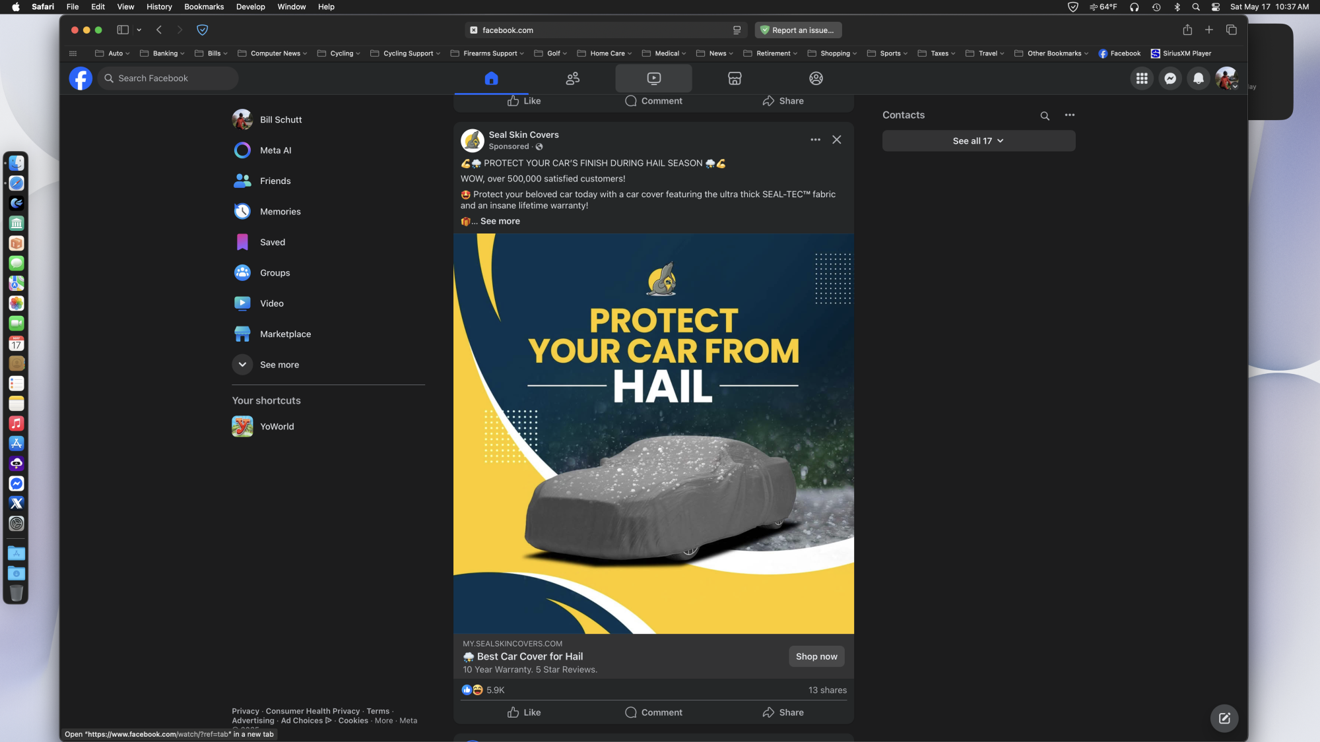Click the compose pencil icon at bottom right
Screen dimensions: 1320x742
coord(1224,718)
